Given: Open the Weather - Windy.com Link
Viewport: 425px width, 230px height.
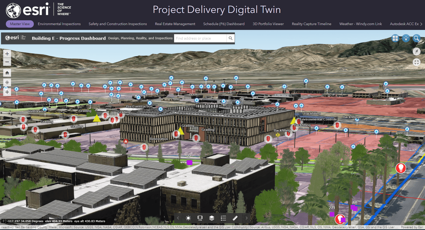Looking at the screenshot, I should (360, 24).
